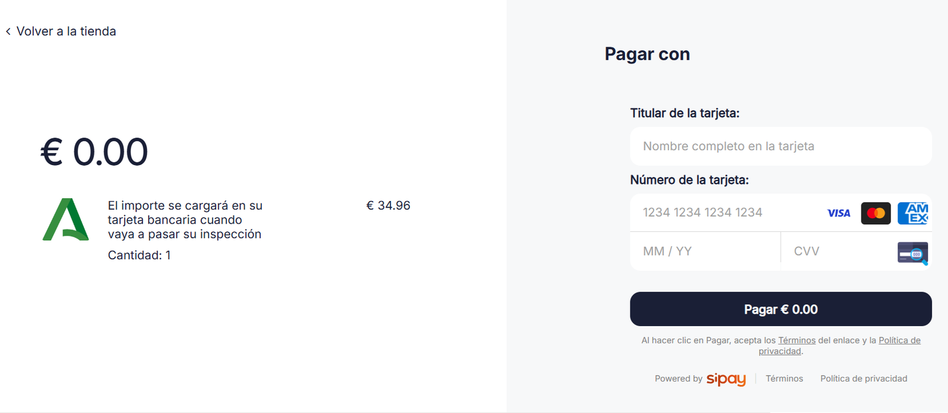Open the underlined Términos link in disclaimer

click(796, 340)
